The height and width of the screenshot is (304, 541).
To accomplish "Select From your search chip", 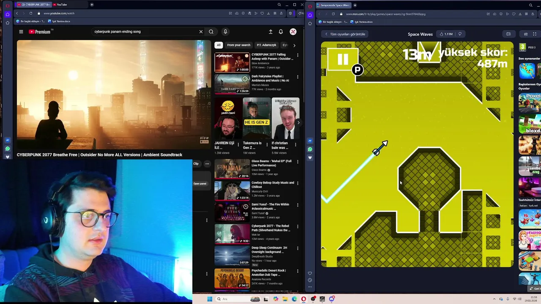I will pos(239,45).
